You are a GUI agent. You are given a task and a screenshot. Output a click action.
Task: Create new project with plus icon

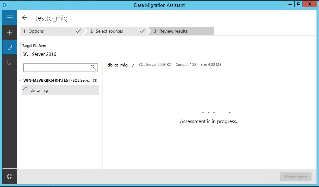pyautogui.click(x=10, y=32)
